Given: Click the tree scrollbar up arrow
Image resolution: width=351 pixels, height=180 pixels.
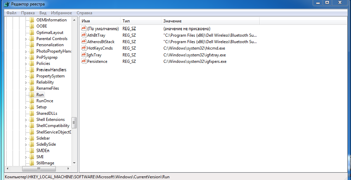Looking at the screenshot, I should (74, 20).
